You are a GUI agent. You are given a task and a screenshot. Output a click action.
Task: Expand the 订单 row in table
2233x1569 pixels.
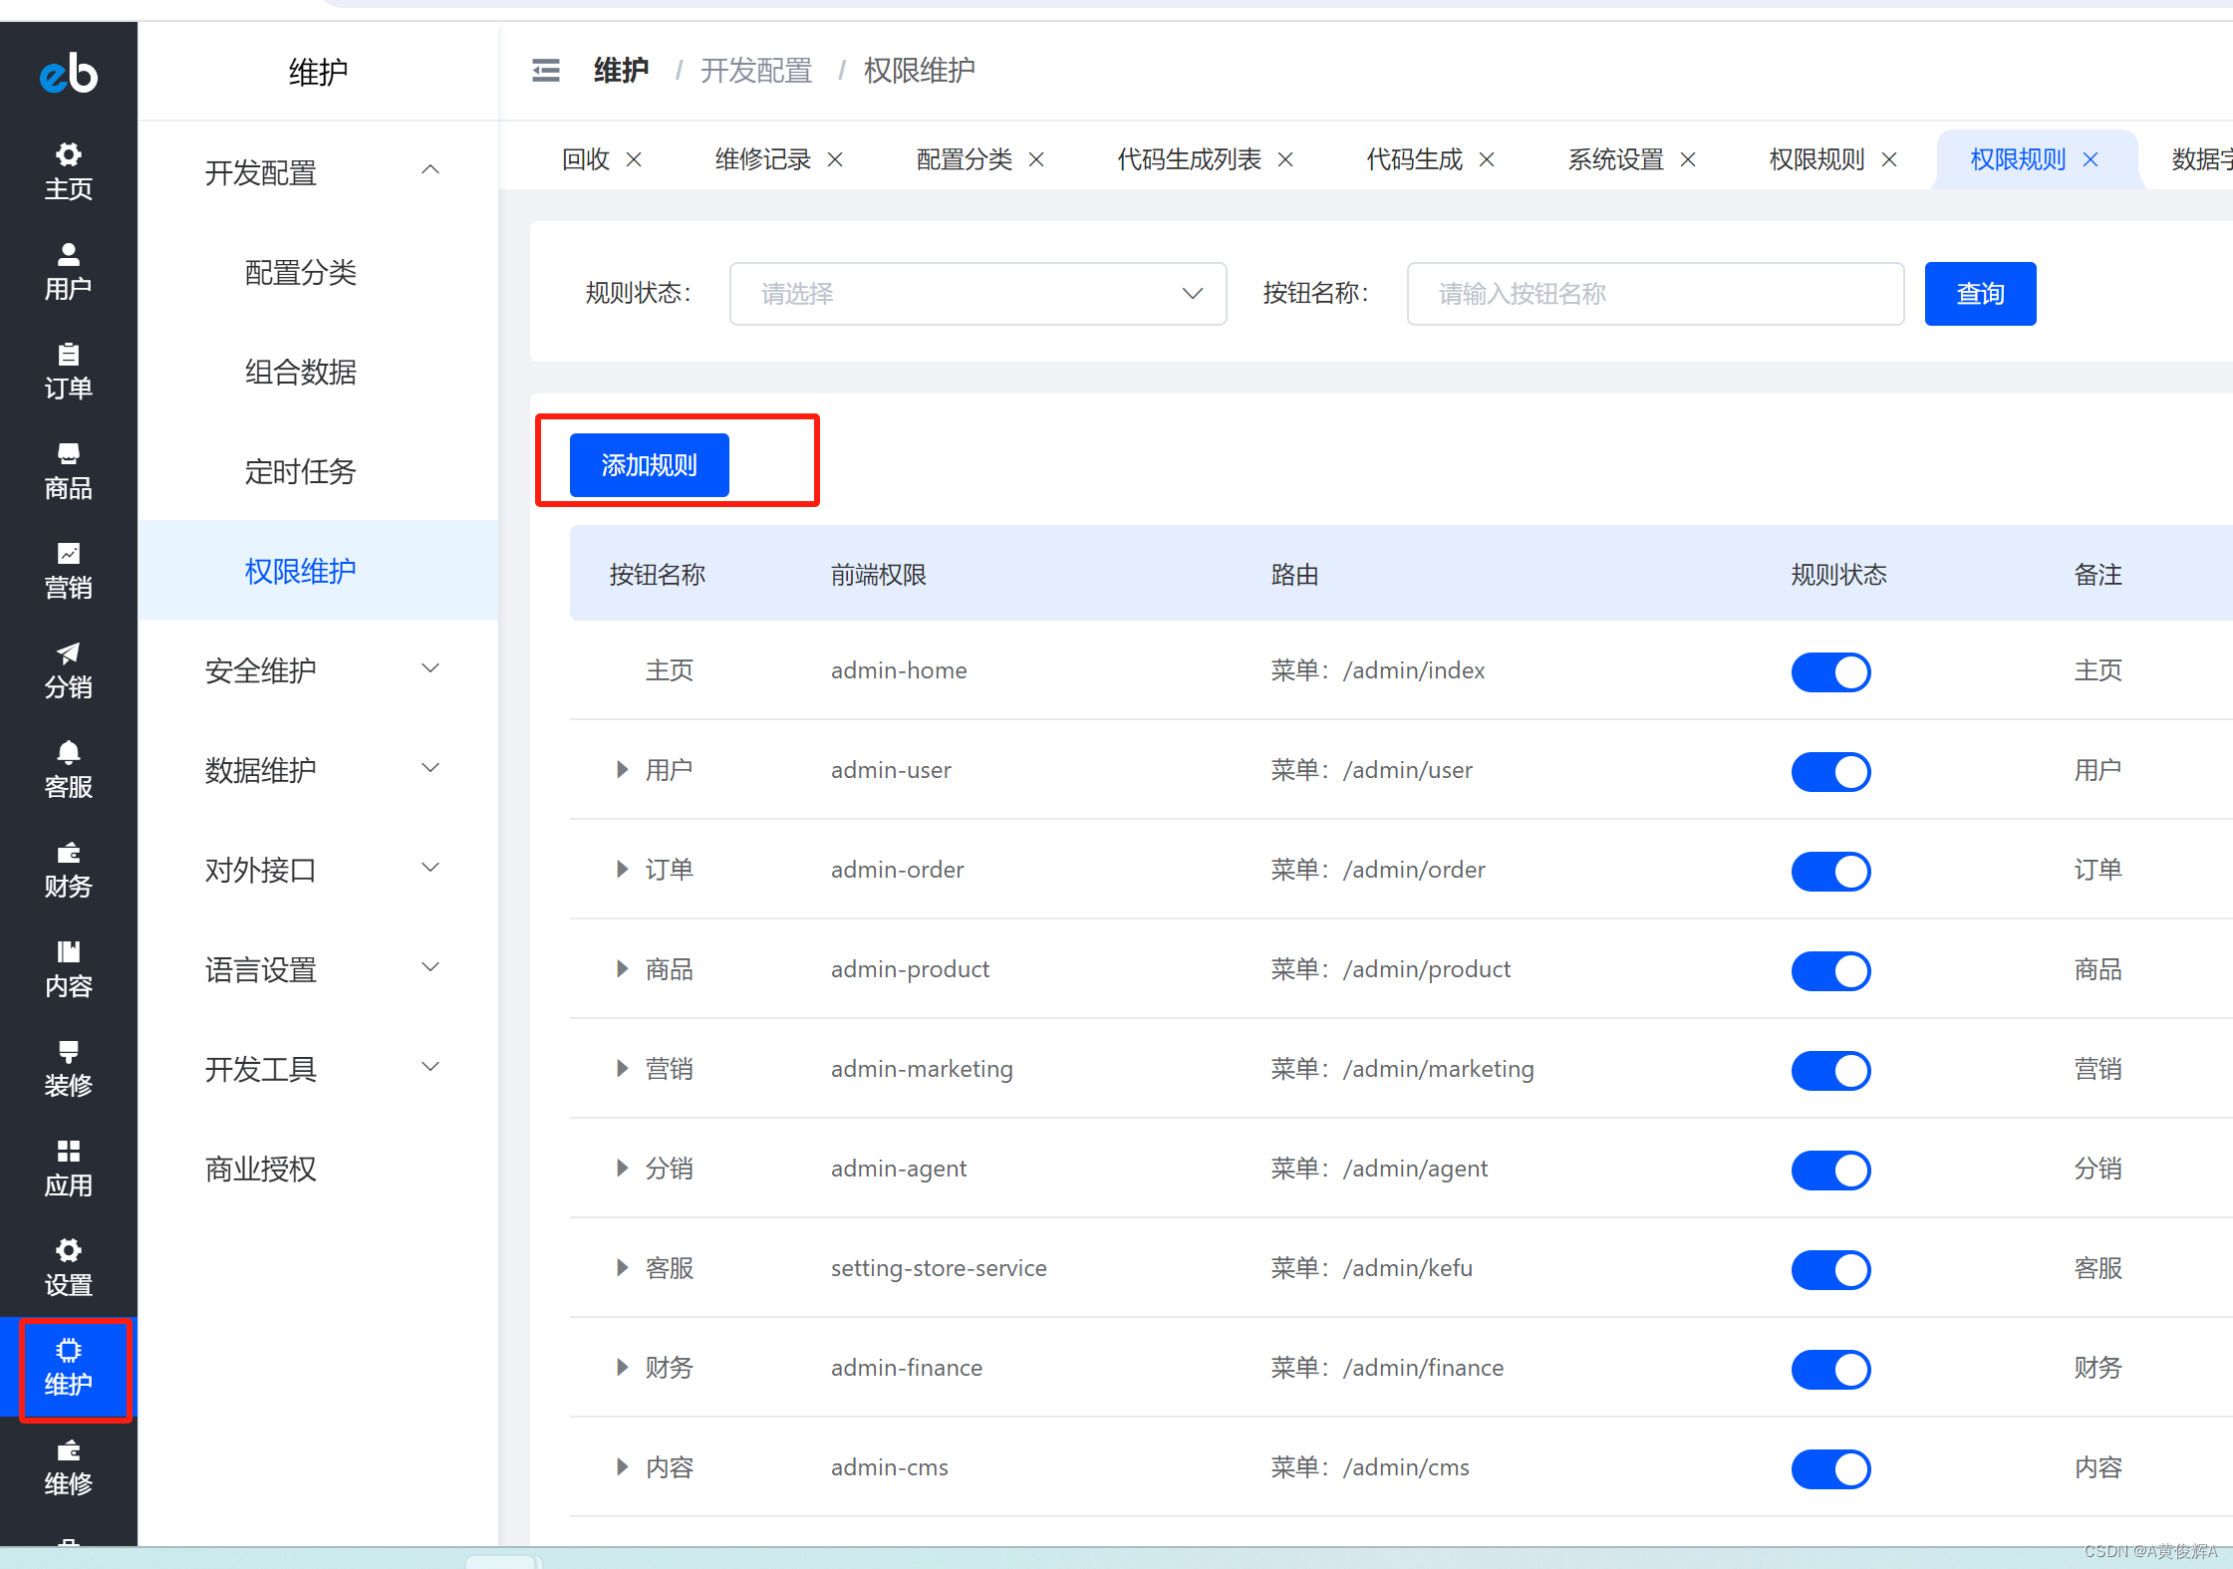[x=622, y=869]
